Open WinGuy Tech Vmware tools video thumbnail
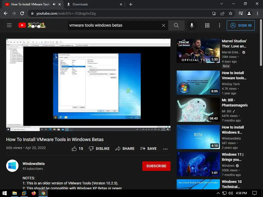 [198, 83]
